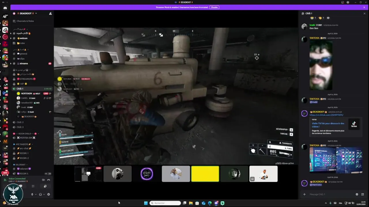The image size is (369, 207).
Task: Open TikTok logo thumbnail in embed
Action: 354,124
